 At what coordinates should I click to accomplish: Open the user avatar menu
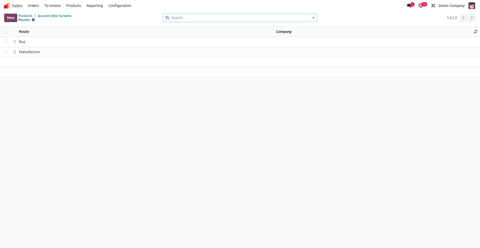coord(472,6)
